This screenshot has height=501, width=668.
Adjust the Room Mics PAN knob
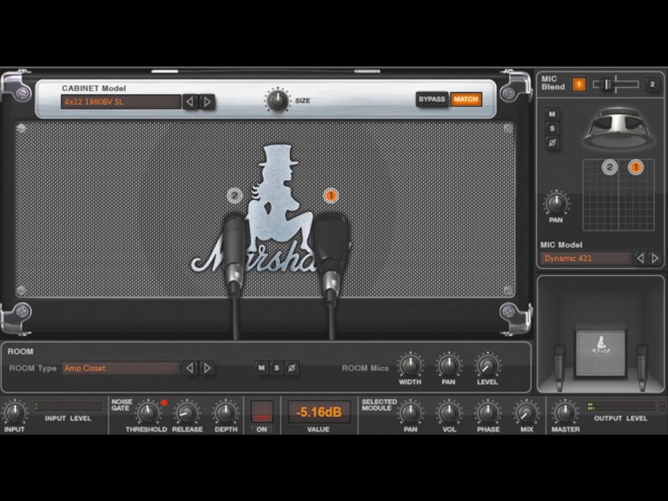click(449, 365)
